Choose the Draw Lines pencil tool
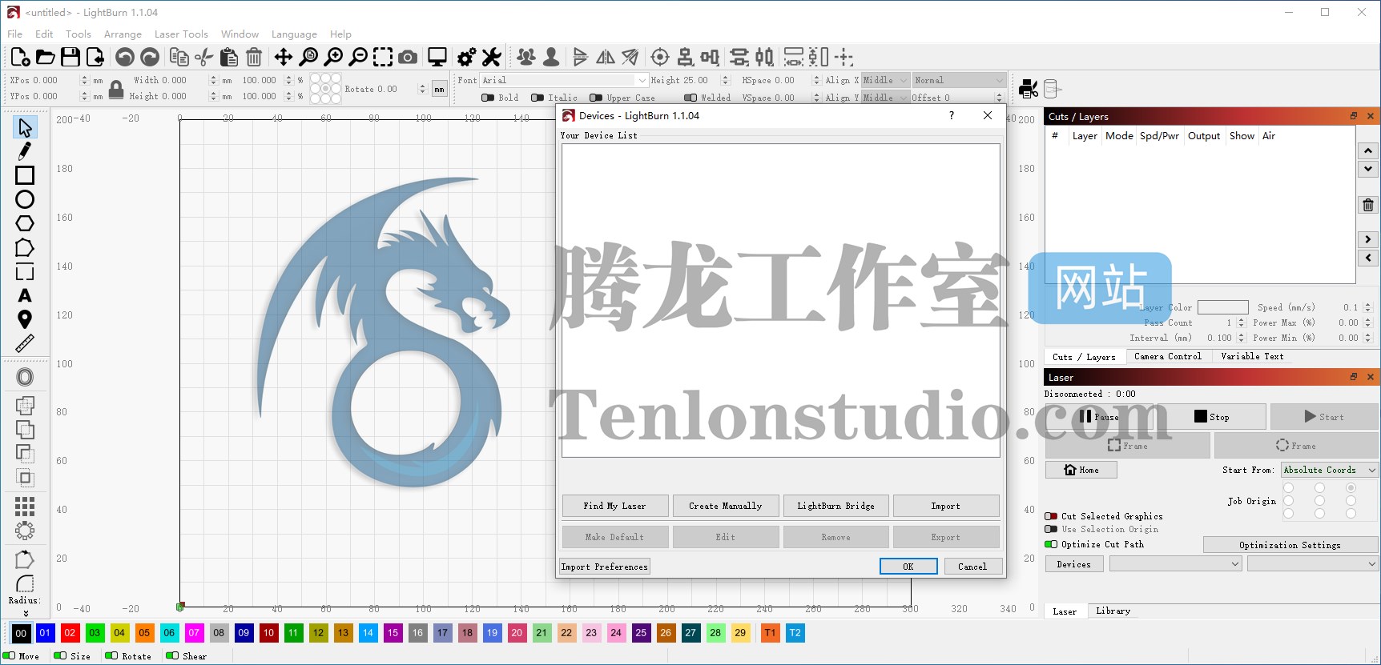The image size is (1381, 665). click(25, 150)
